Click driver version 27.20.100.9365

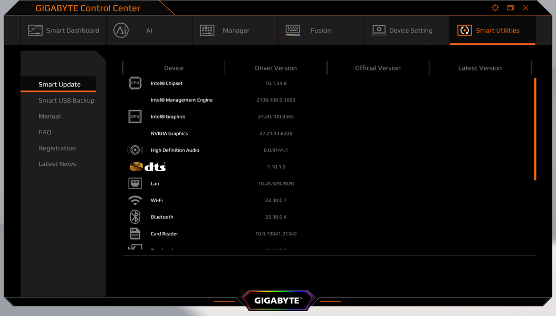point(276,117)
